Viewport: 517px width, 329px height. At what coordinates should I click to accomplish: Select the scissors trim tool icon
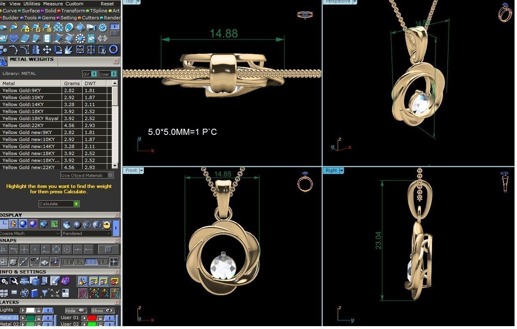coord(102,50)
